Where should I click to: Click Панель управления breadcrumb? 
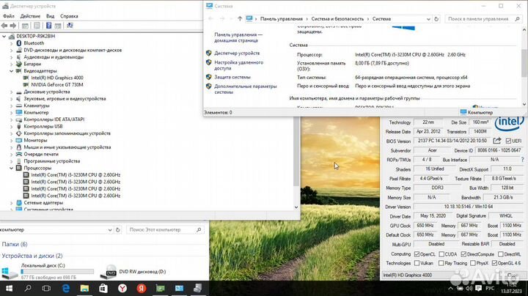click(282, 19)
